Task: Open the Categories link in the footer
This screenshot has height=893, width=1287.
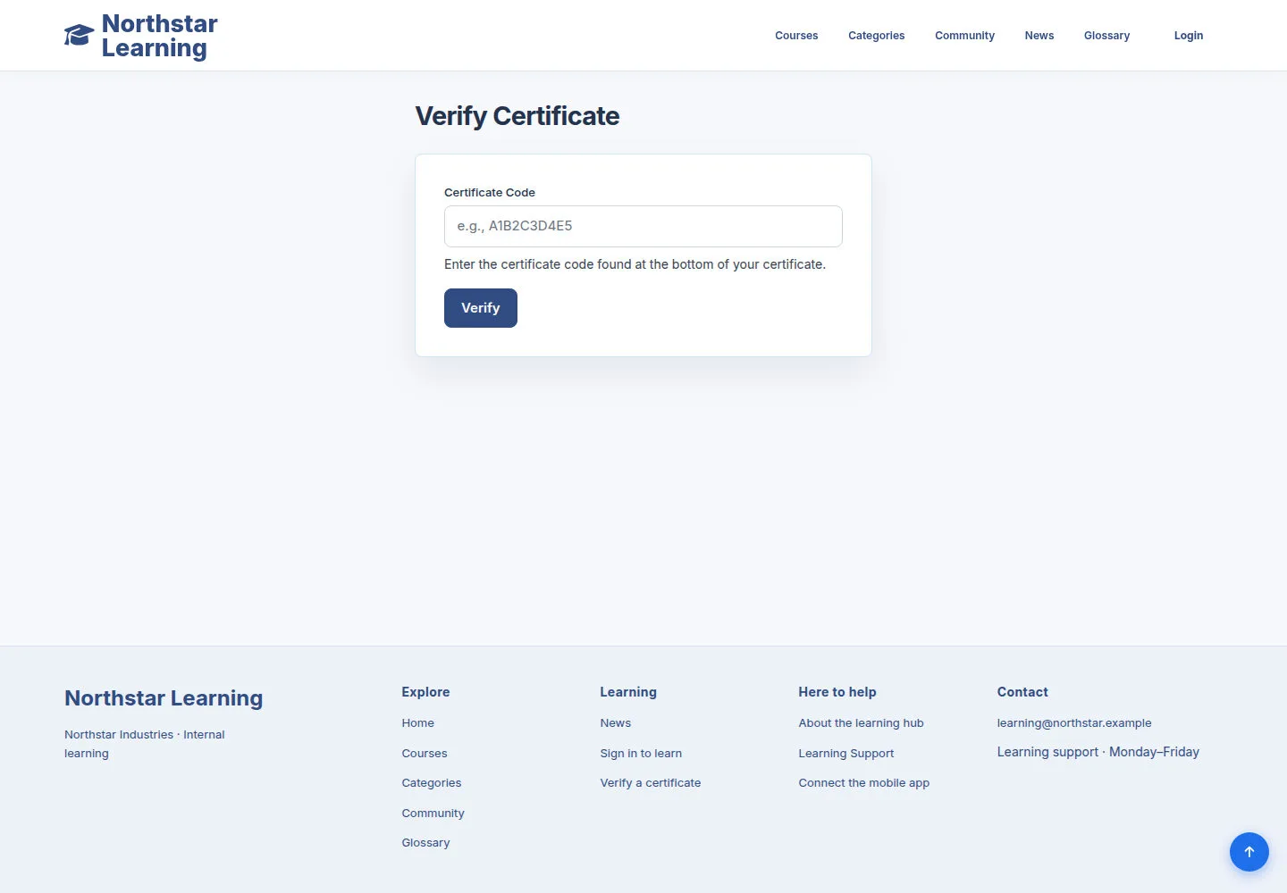Action: (432, 783)
